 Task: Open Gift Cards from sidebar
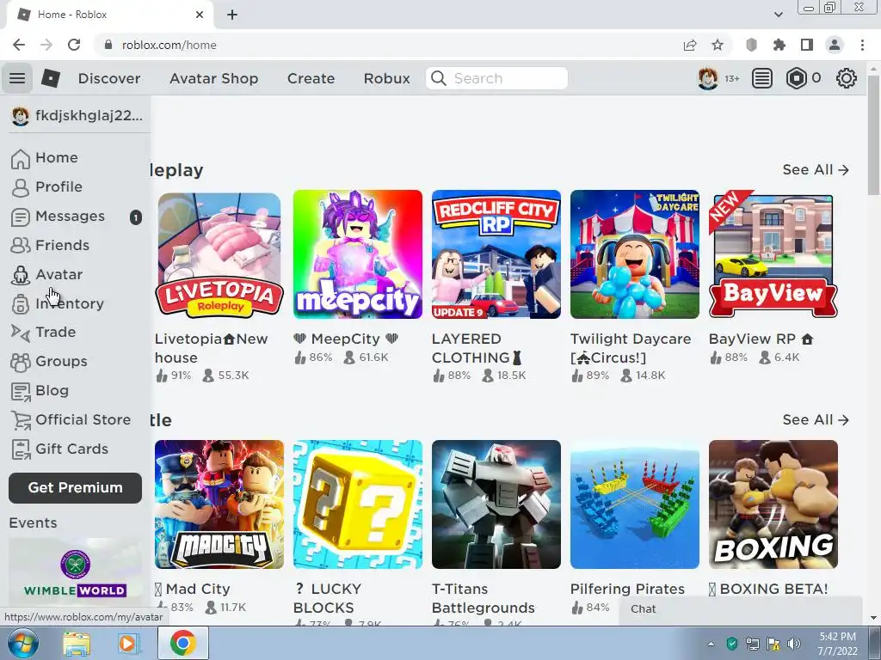pyautogui.click(x=59, y=449)
